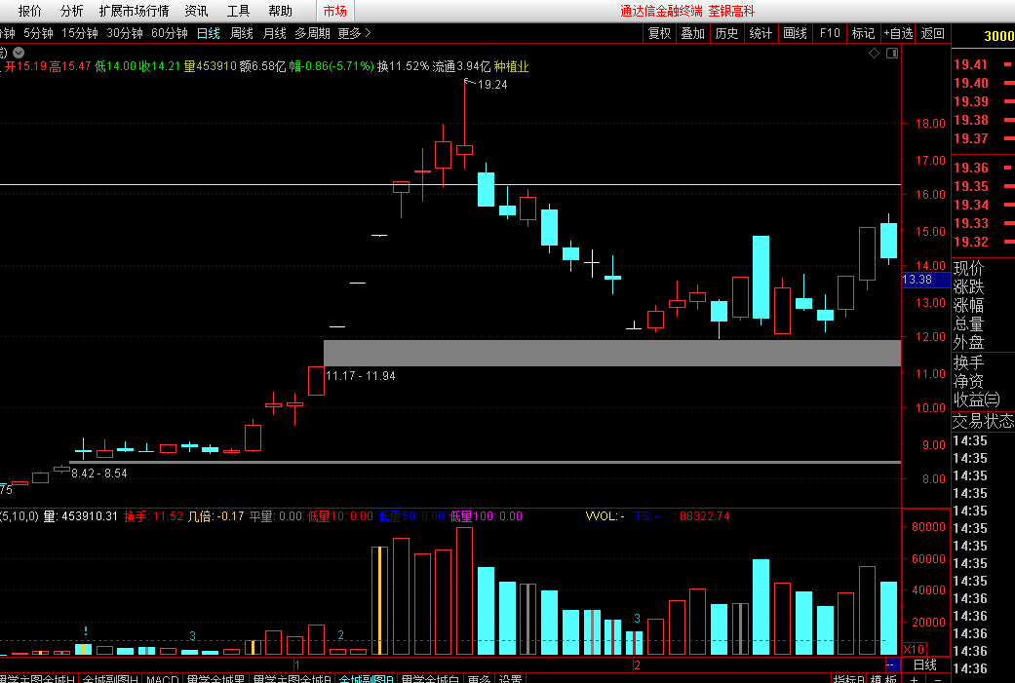Select the 5分钟 period
The height and width of the screenshot is (683, 1015).
point(38,33)
